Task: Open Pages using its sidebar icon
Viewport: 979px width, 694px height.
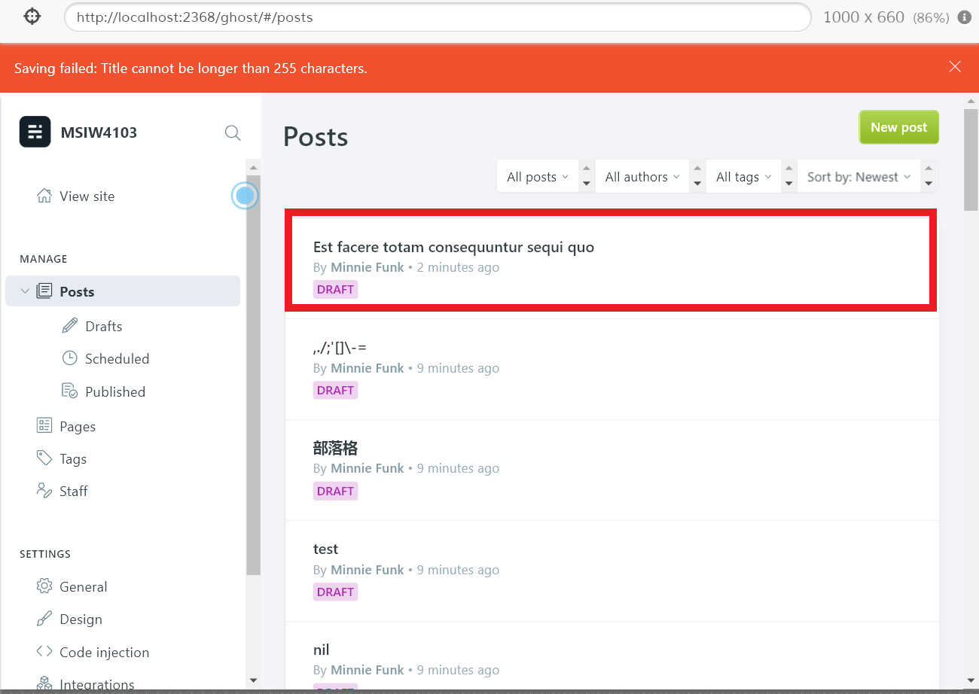Action: (44, 425)
